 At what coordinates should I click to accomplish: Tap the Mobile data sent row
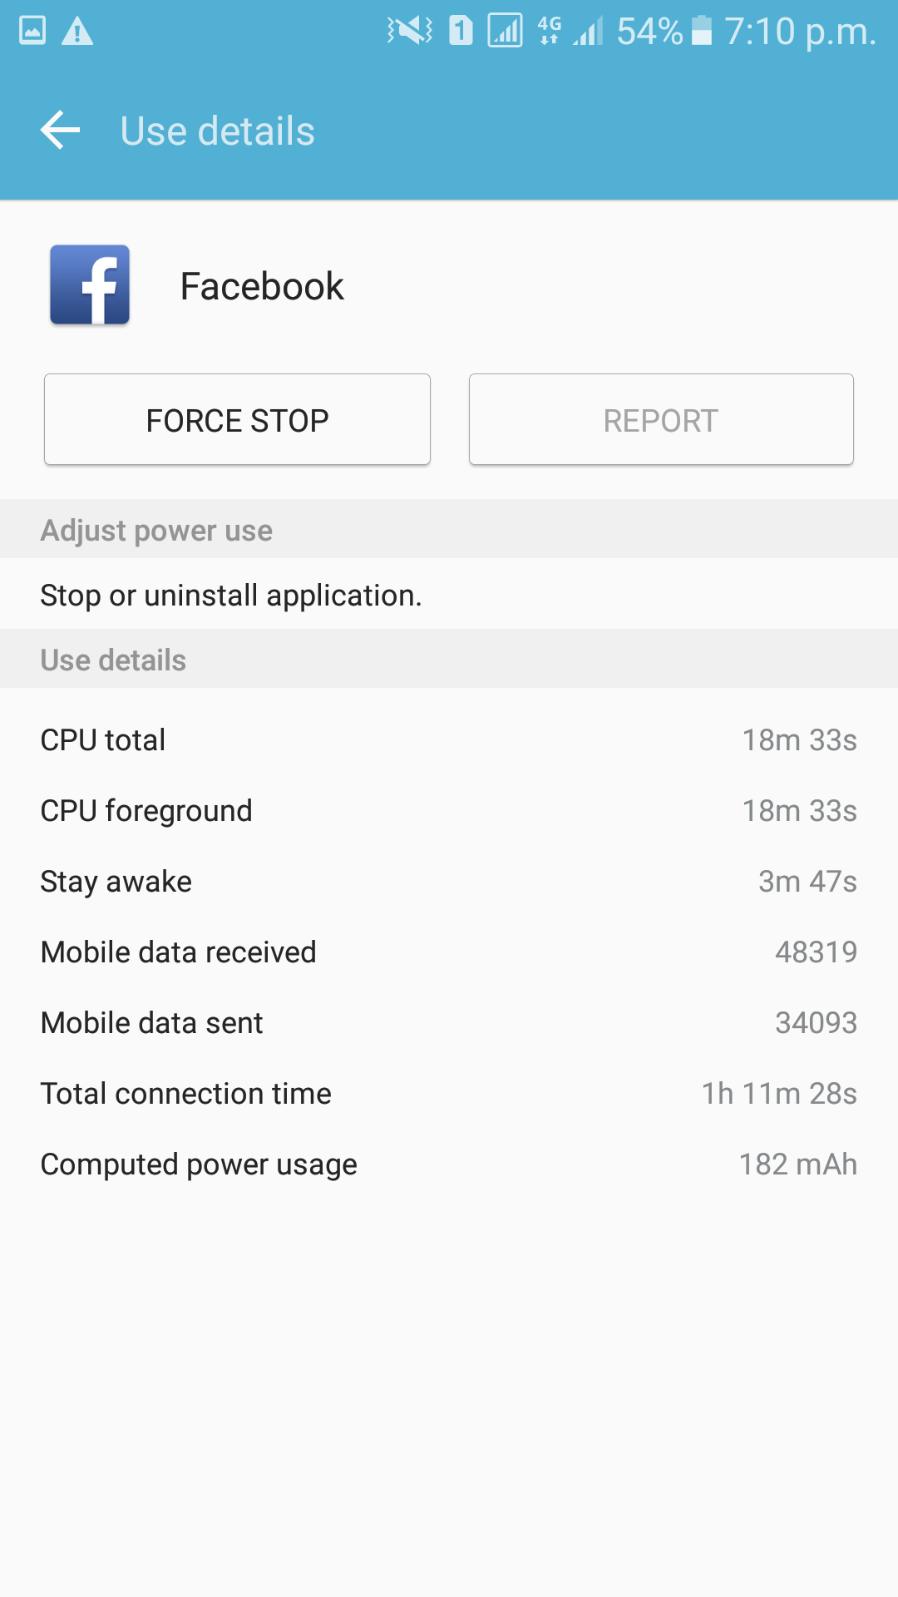point(449,1023)
